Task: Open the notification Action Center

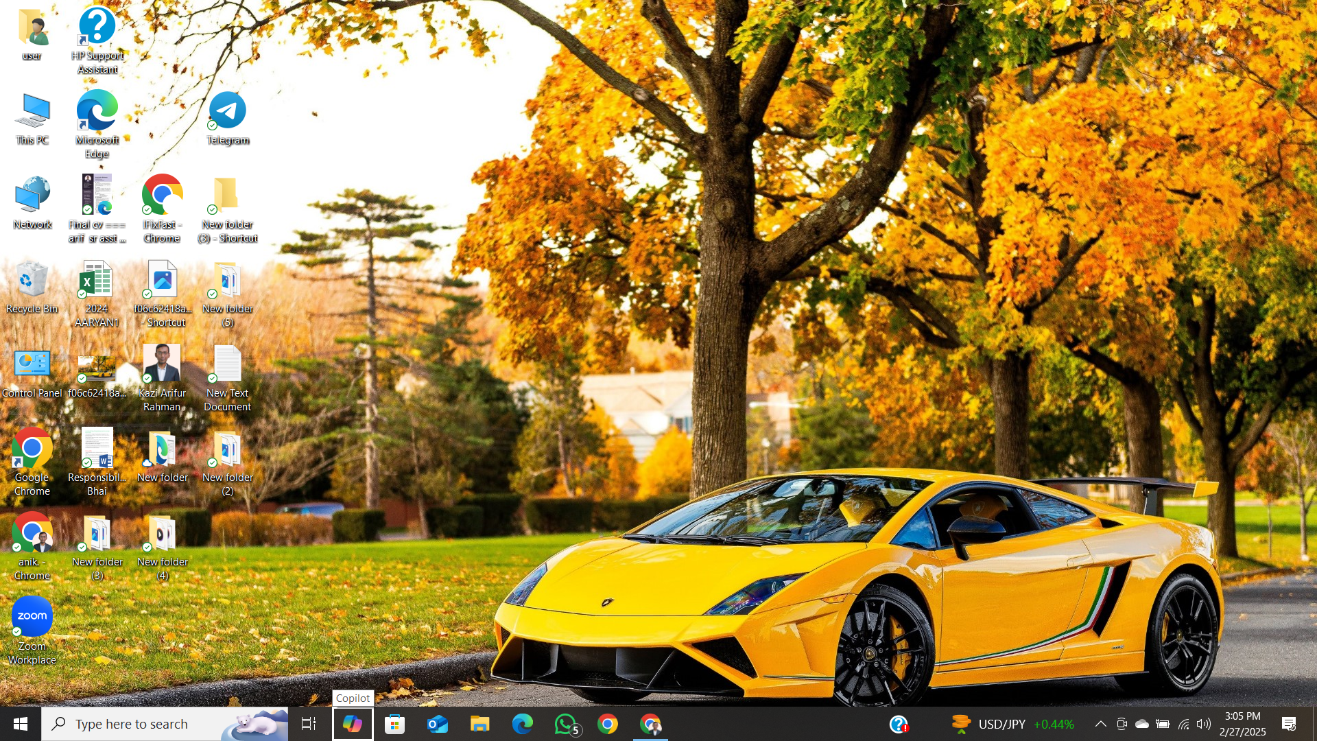Action: coord(1289,725)
